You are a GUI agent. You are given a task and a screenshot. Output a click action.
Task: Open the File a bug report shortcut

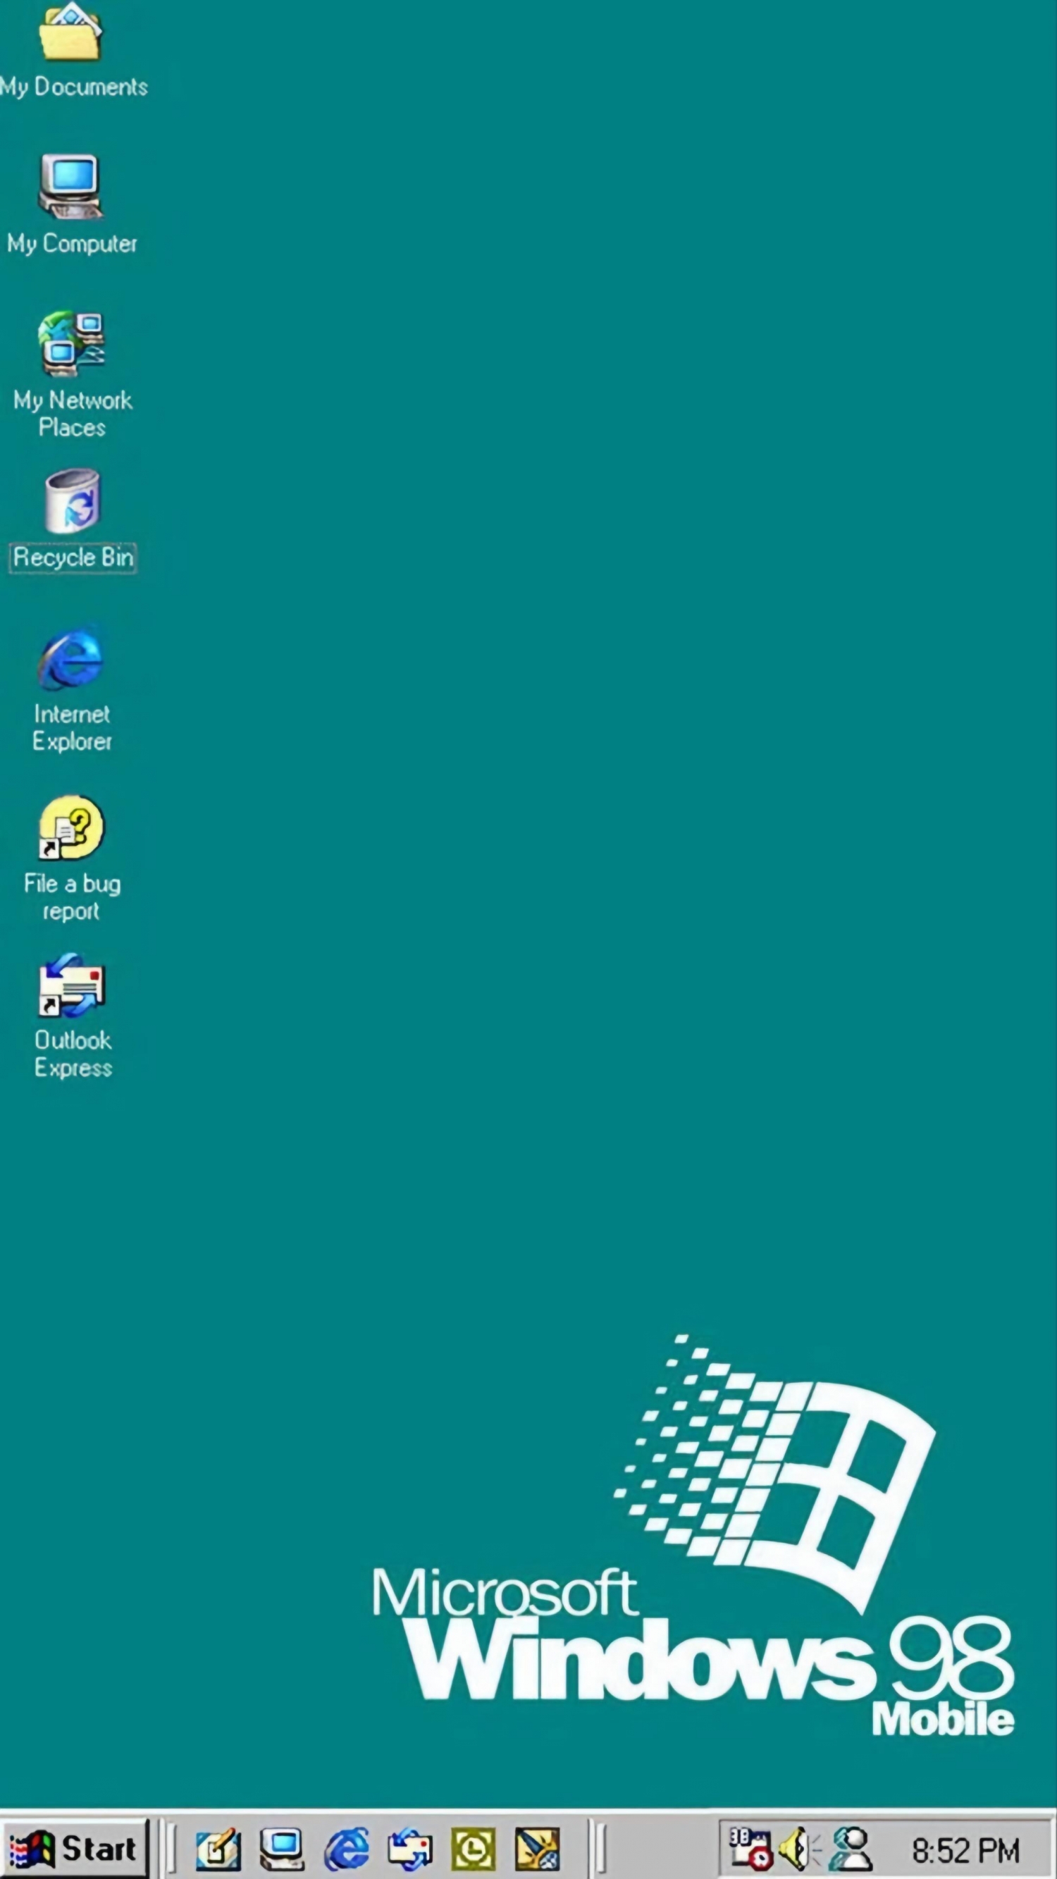(70, 827)
